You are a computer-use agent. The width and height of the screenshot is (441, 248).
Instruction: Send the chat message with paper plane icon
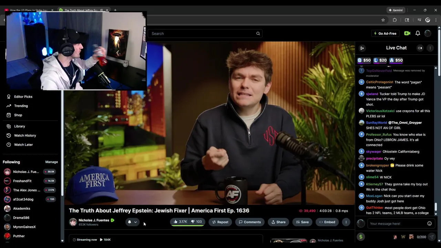point(431,237)
